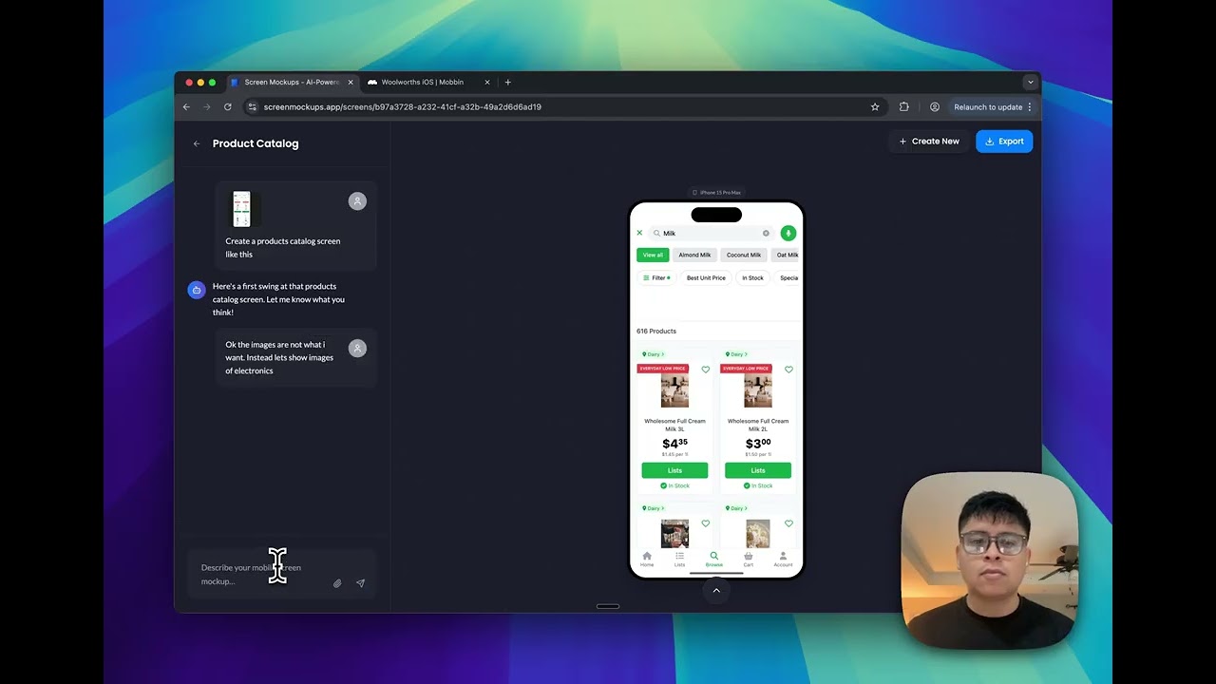Close the Screen Mockups tab
This screenshot has width=1216, height=684.
click(x=351, y=83)
